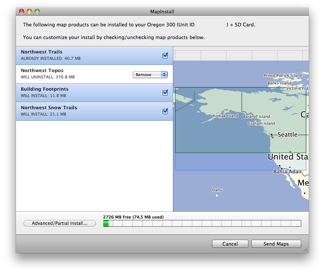Click the Advanced/Partial Install button

pos(60,223)
